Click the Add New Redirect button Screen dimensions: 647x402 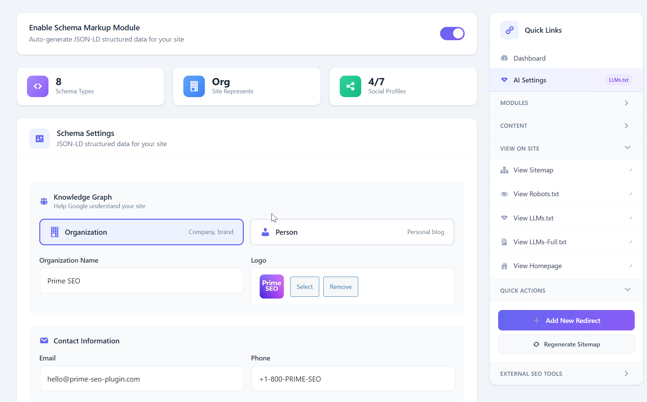tap(566, 320)
